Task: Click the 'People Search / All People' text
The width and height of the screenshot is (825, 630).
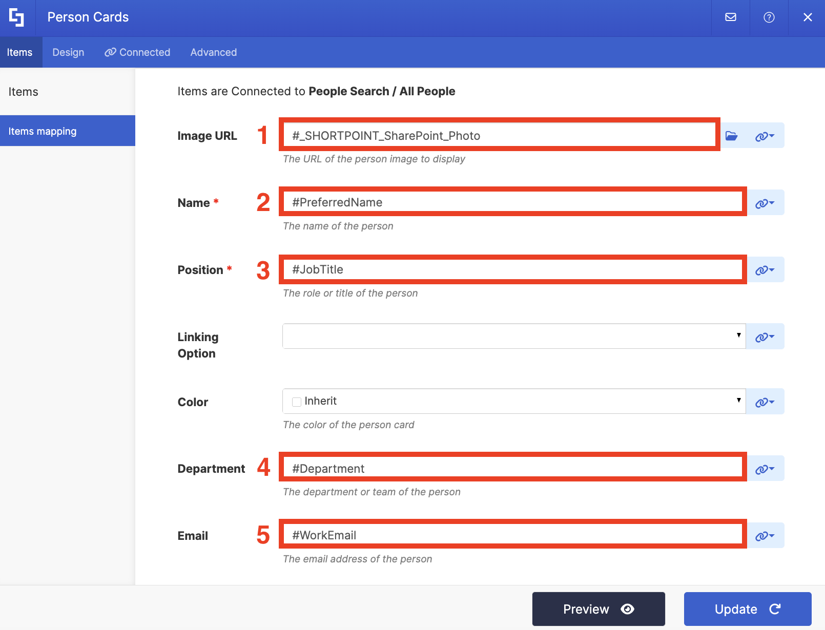Action: coord(382,91)
